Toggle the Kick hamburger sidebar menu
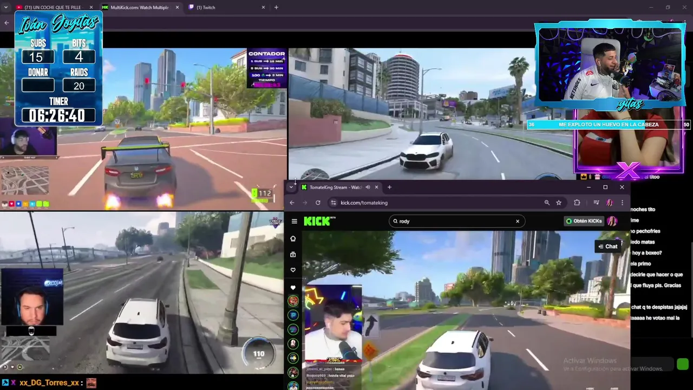This screenshot has height=390, width=693. [294, 221]
